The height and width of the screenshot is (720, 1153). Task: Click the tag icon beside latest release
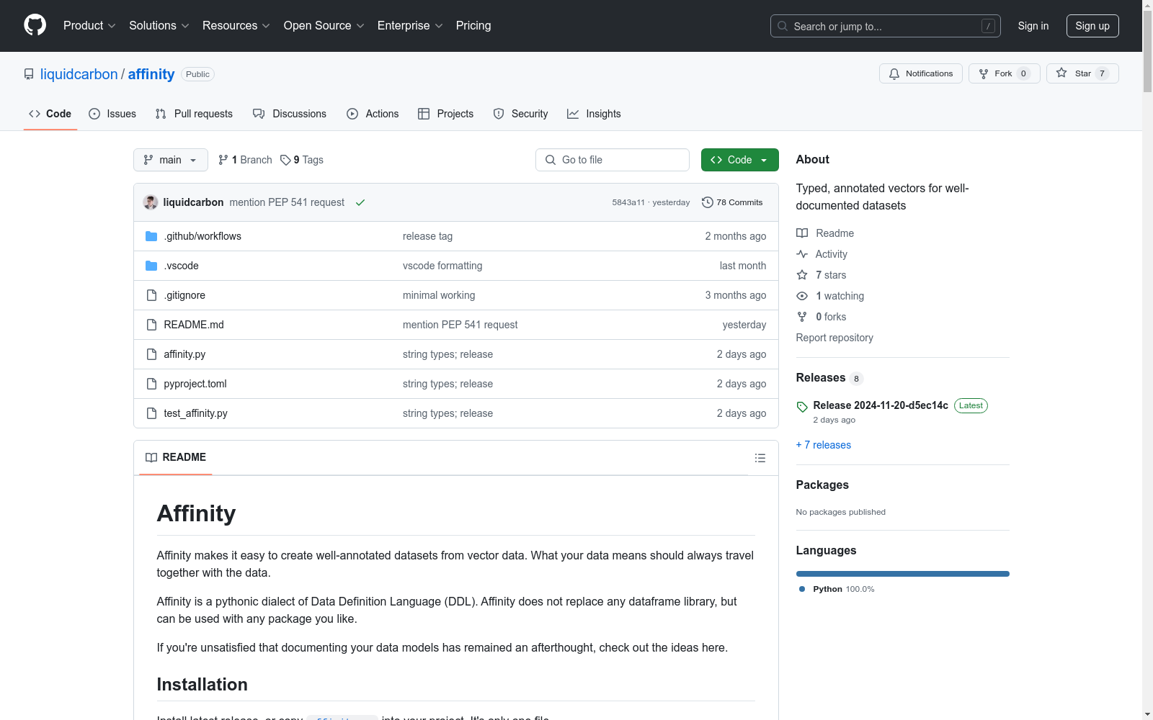pyautogui.click(x=802, y=407)
